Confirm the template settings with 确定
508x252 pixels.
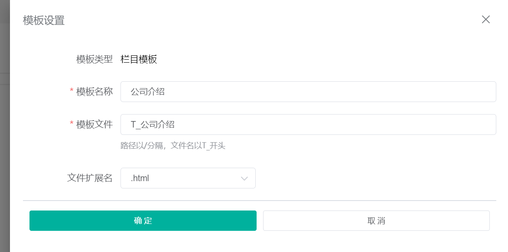point(143,220)
